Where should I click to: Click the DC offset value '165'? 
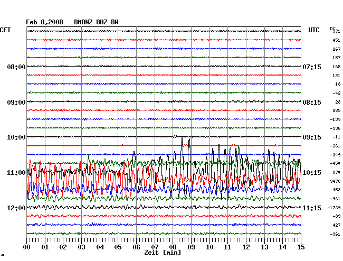pyautogui.click(x=337, y=67)
